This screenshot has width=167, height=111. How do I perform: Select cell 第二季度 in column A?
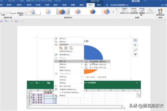coord(38,97)
